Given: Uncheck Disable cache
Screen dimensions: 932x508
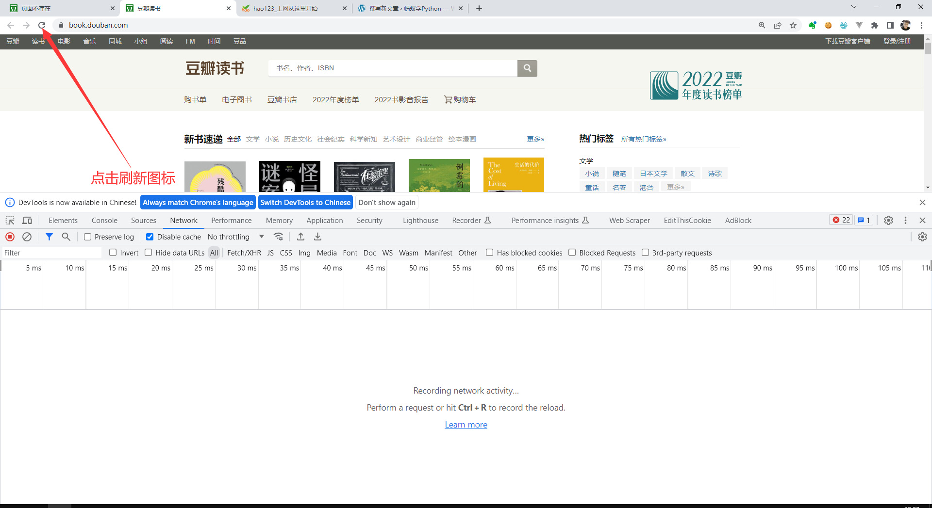Looking at the screenshot, I should (x=150, y=237).
